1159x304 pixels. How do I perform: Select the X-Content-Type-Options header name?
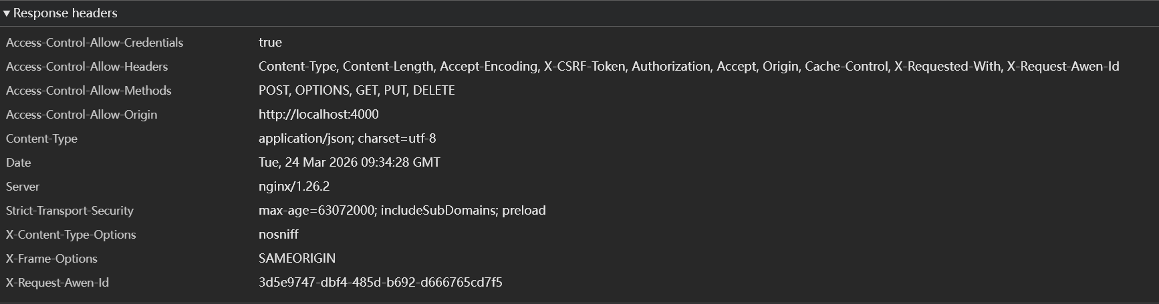point(71,235)
